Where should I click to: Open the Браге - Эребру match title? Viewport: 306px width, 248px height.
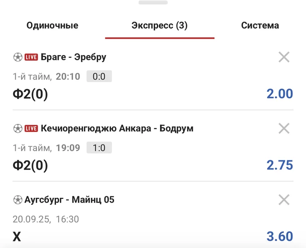73,57
